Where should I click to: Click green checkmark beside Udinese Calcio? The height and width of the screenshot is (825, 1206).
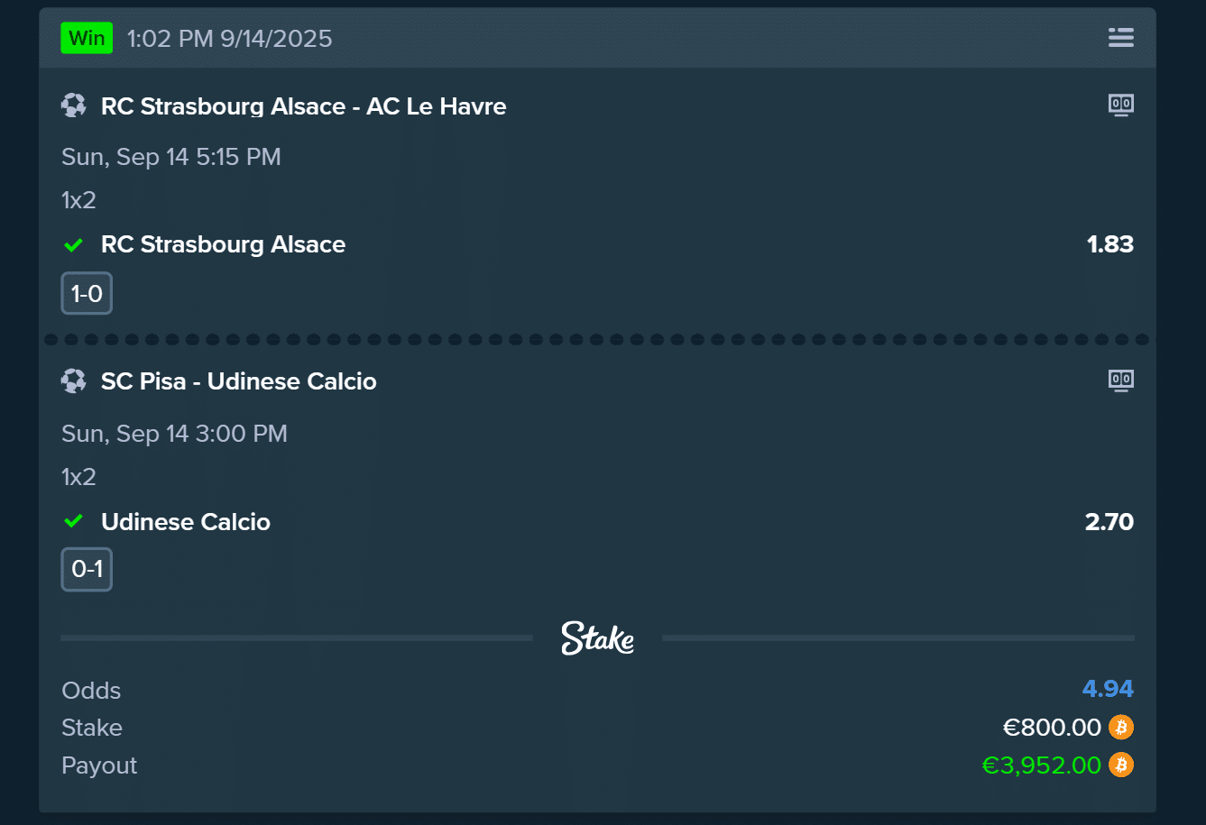click(x=74, y=521)
